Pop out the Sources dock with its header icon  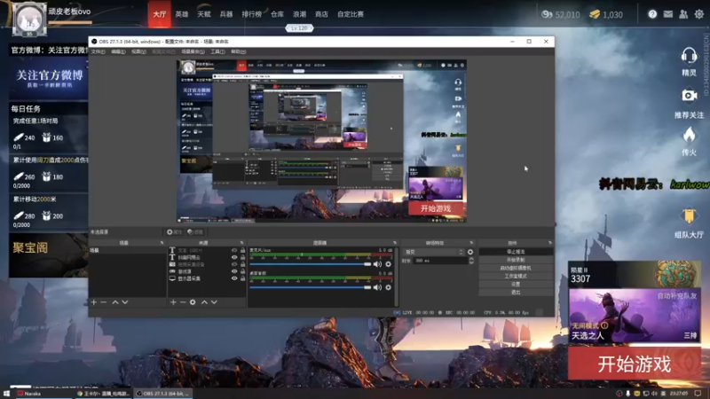coord(241,243)
